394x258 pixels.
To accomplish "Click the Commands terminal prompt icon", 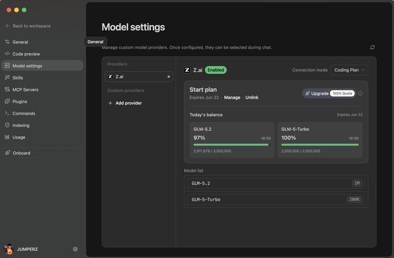I will (8, 113).
